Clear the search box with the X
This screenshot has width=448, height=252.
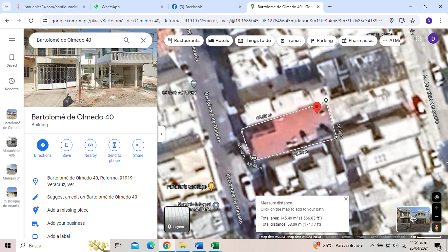tap(143, 40)
